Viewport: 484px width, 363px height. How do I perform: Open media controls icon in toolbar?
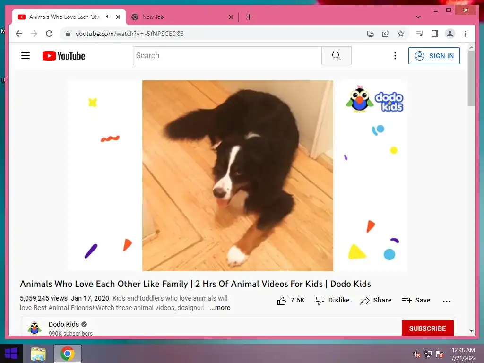419,34
